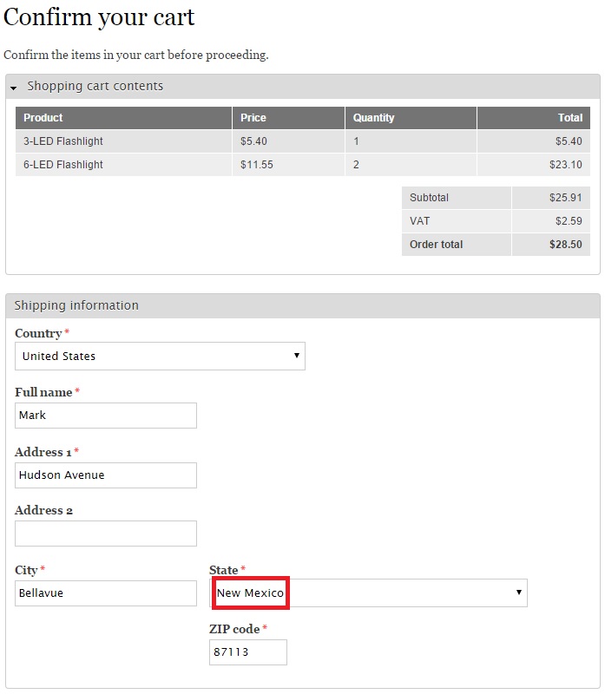
Task: Click the Address 1 field with Hudson Avenue
Action: [105, 475]
